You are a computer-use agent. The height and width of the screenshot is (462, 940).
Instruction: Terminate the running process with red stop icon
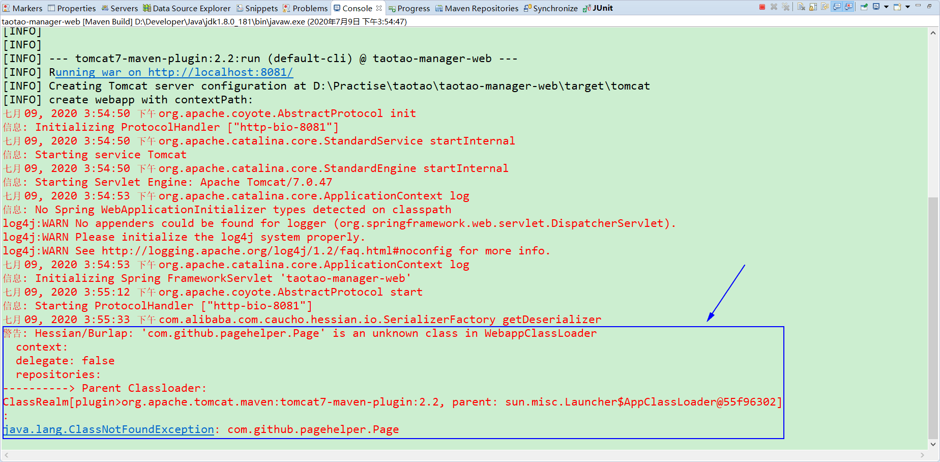[x=762, y=7]
